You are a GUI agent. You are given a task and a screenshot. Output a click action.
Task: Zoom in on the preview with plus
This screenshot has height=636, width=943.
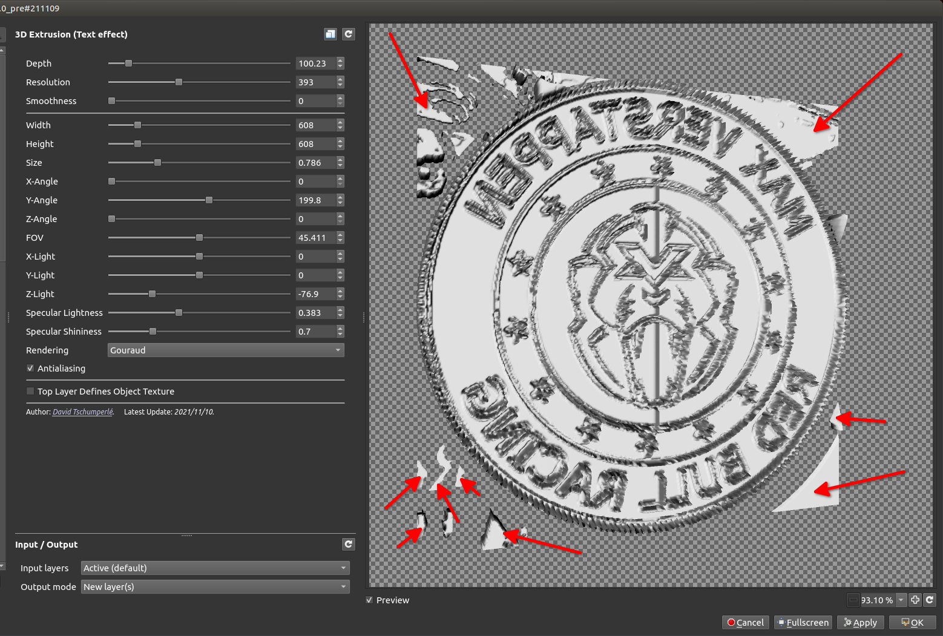(915, 600)
